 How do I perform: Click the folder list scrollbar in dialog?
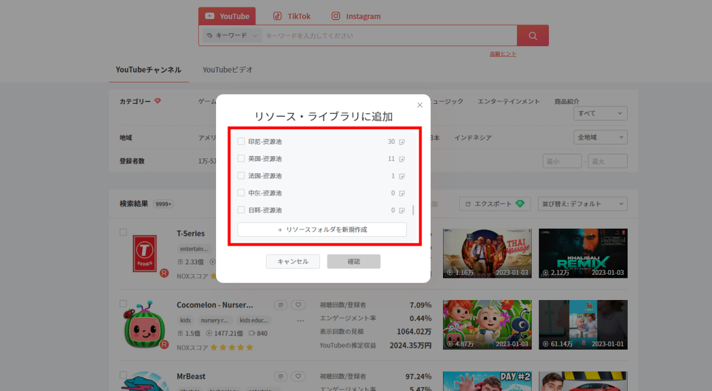click(413, 210)
